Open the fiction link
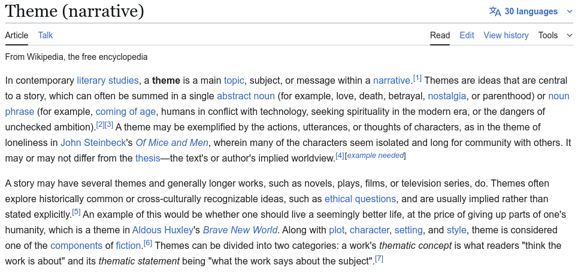 (x=128, y=246)
